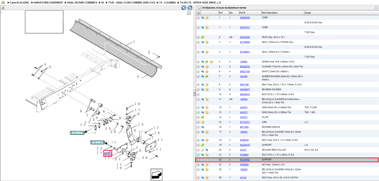Click the box icon for ARM 87314571
Viewport: 379px width, 181px height.
pyautogui.click(x=202, y=122)
